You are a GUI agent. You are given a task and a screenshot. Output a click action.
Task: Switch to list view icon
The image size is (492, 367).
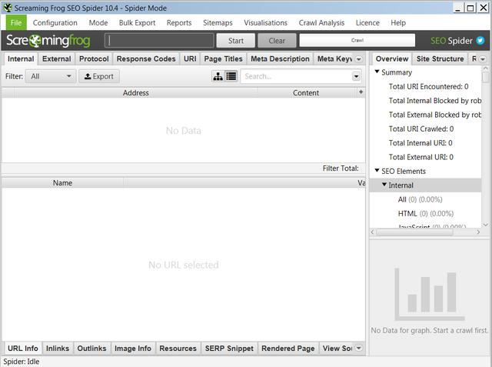point(231,76)
